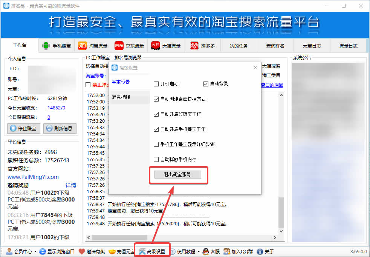
Task: Close the 高级设置 dialog
Action: click(255, 68)
